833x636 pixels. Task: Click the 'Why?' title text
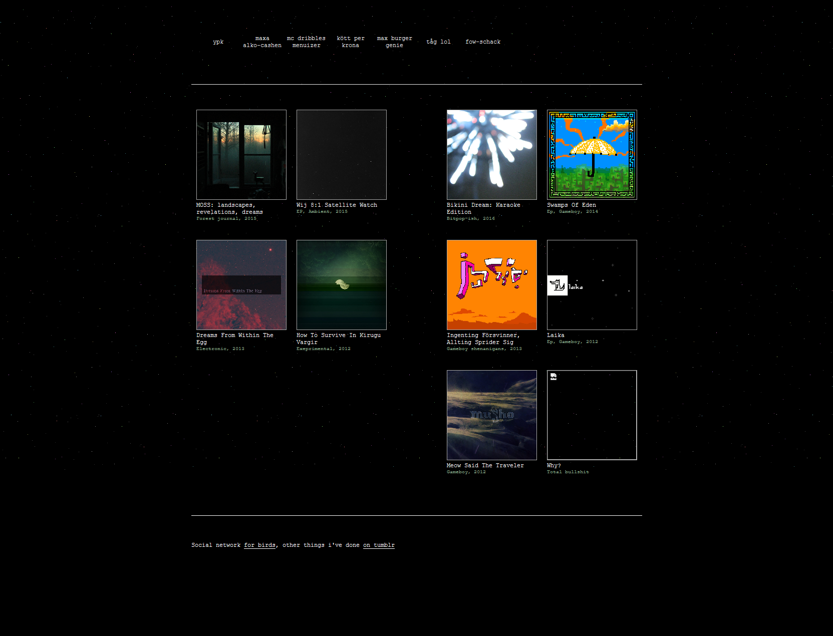pyautogui.click(x=554, y=465)
